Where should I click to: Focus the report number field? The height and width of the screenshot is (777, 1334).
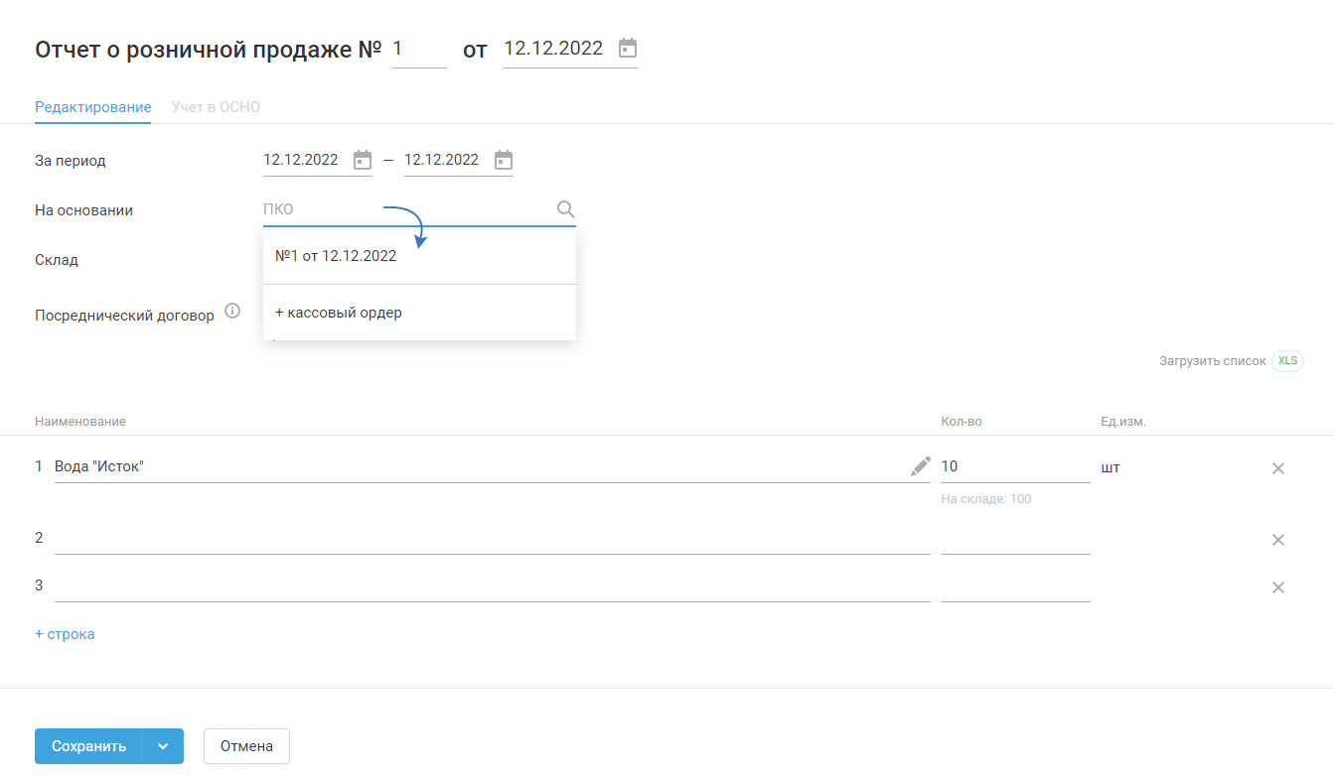[419, 49]
